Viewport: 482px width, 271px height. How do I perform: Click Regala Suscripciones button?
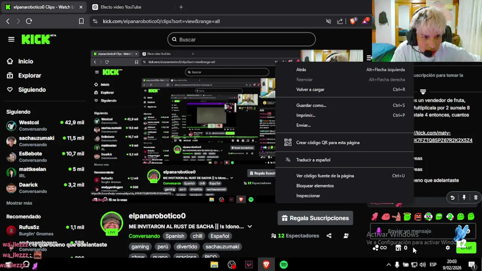click(x=315, y=218)
